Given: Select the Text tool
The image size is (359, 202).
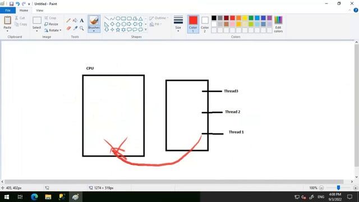Looking at the screenshot, I should (x=82, y=21).
